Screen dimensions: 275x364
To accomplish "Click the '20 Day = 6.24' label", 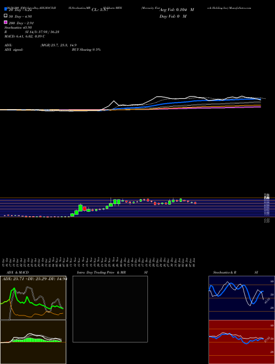I will [x=20, y=10].
